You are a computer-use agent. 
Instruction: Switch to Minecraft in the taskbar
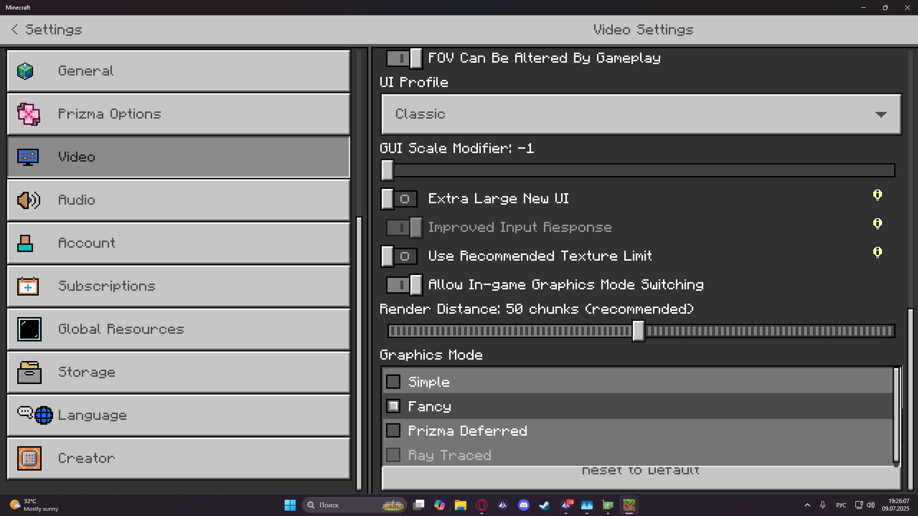click(629, 505)
